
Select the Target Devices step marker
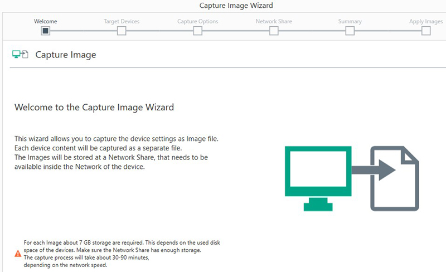click(x=122, y=31)
